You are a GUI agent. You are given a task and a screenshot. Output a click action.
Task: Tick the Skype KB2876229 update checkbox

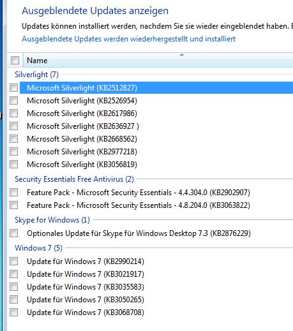click(13, 233)
